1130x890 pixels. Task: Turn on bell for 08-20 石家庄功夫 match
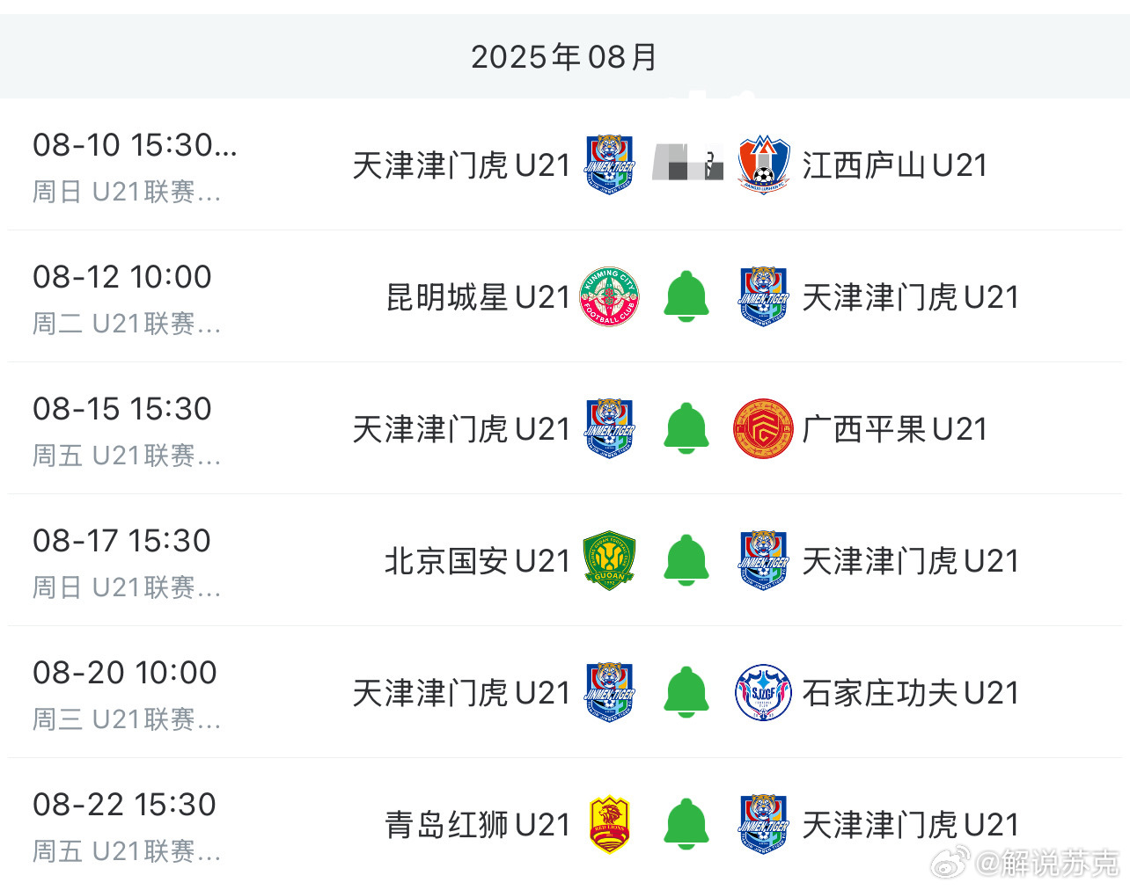click(686, 693)
